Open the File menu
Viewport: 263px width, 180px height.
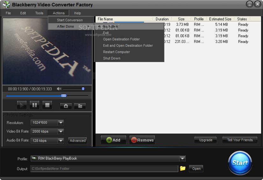coord(8,13)
